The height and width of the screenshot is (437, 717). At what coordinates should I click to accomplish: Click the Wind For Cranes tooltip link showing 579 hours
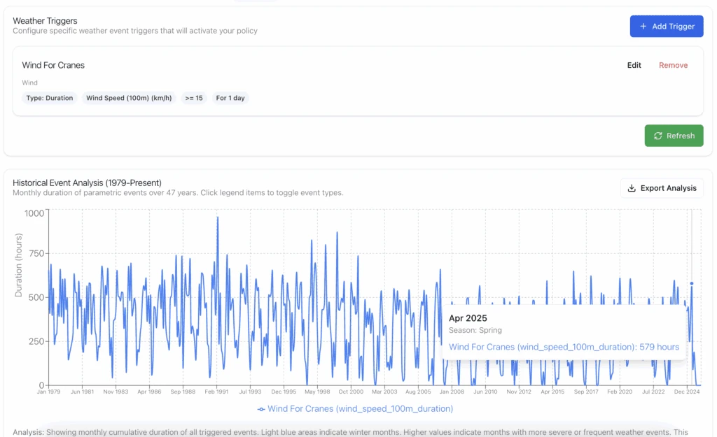point(564,347)
